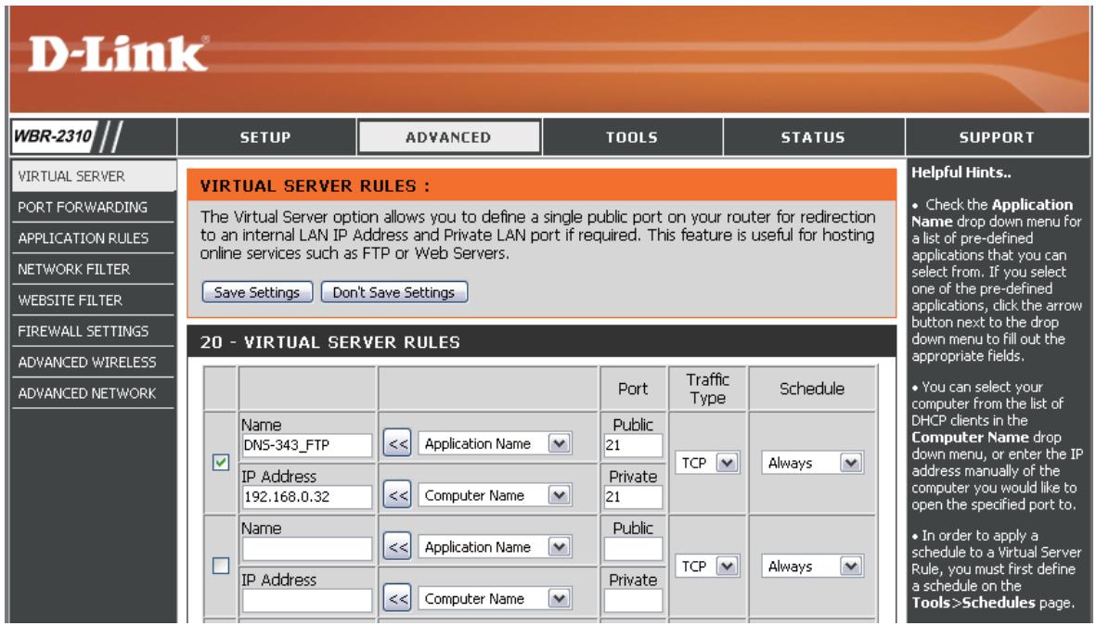Click the Schedule column header

click(812, 389)
